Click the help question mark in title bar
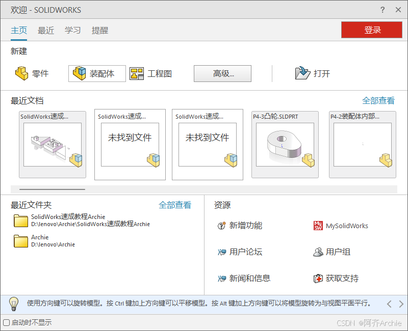The height and width of the screenshot is (331, 408). point(382,10)
